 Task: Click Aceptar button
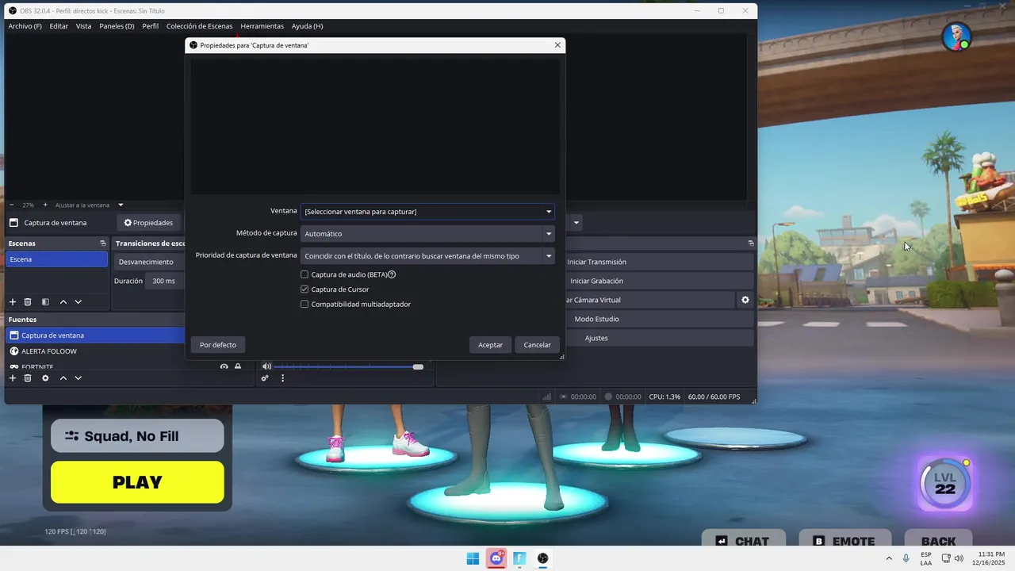tap(490, 345)
